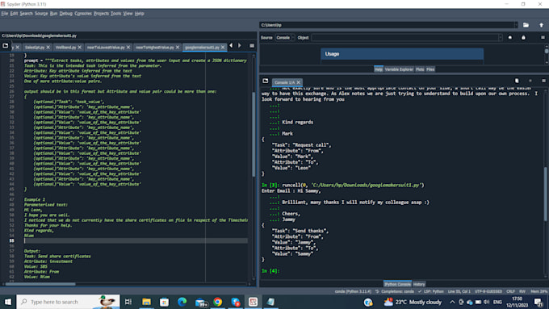The width and height of the screenshot is (549, 309).
Task: Switch to the SalesGpt.py editor tab
Action: (34, 48)
